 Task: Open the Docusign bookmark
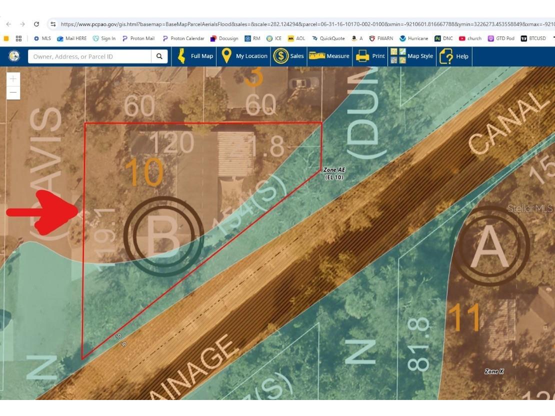[x=224, y=38]
